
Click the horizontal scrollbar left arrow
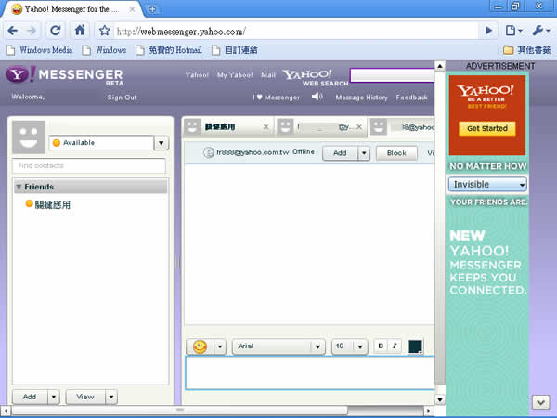6,411
